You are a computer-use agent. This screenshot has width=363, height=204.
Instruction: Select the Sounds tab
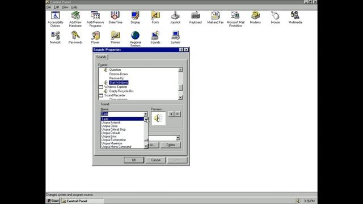tap(101, 57)
